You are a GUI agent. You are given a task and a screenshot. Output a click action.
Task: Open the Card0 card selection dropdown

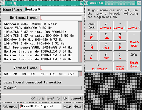[42, 88]
